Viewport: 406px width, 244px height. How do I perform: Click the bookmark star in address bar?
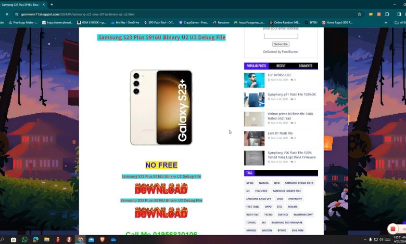point(359,14)
